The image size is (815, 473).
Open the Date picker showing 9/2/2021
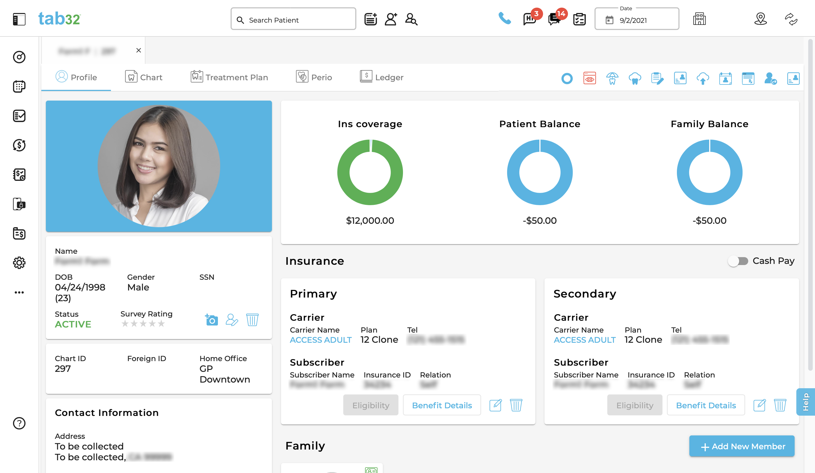point(636,20)
